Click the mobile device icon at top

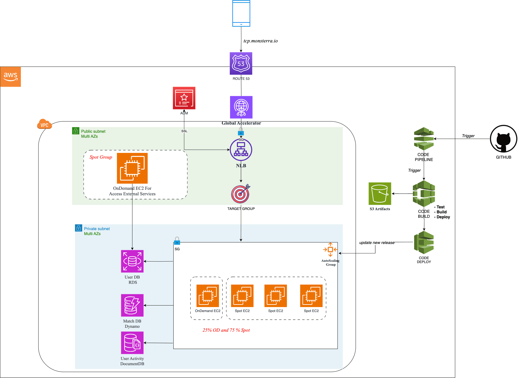click(x=241, y=13)
